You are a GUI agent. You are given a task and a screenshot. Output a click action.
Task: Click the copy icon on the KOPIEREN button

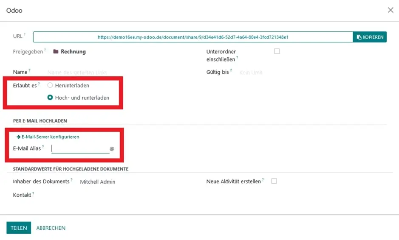pyautogui.click(x=359, y=37)
